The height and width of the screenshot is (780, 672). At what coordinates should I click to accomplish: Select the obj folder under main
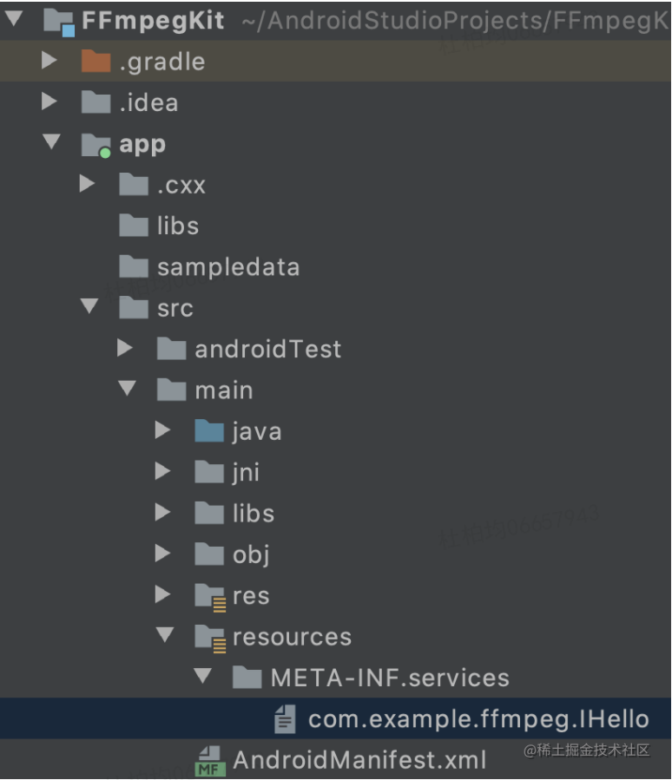point(251,554)
